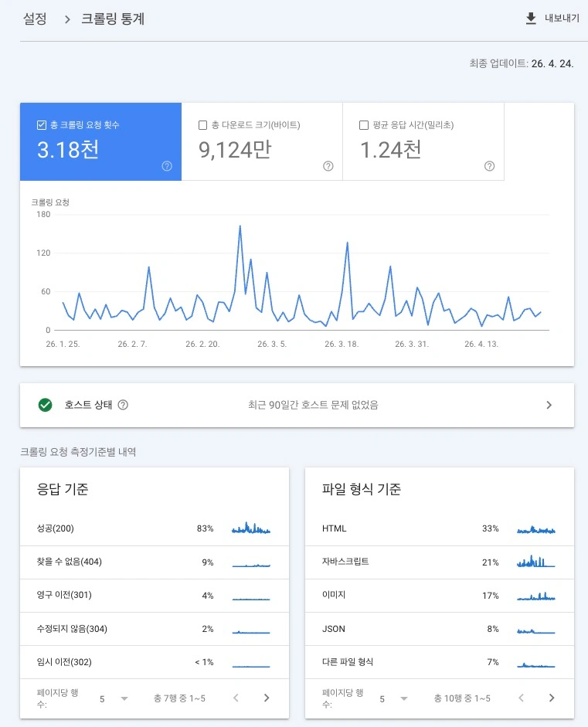Open the 임시 이전(302) response row
Screen dimensions: 588x727
click(x=155, y=662)
